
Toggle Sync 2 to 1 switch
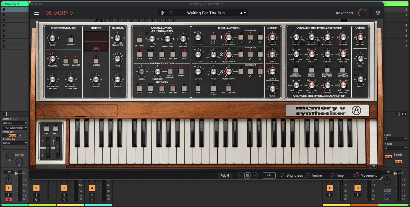[213, 37]
